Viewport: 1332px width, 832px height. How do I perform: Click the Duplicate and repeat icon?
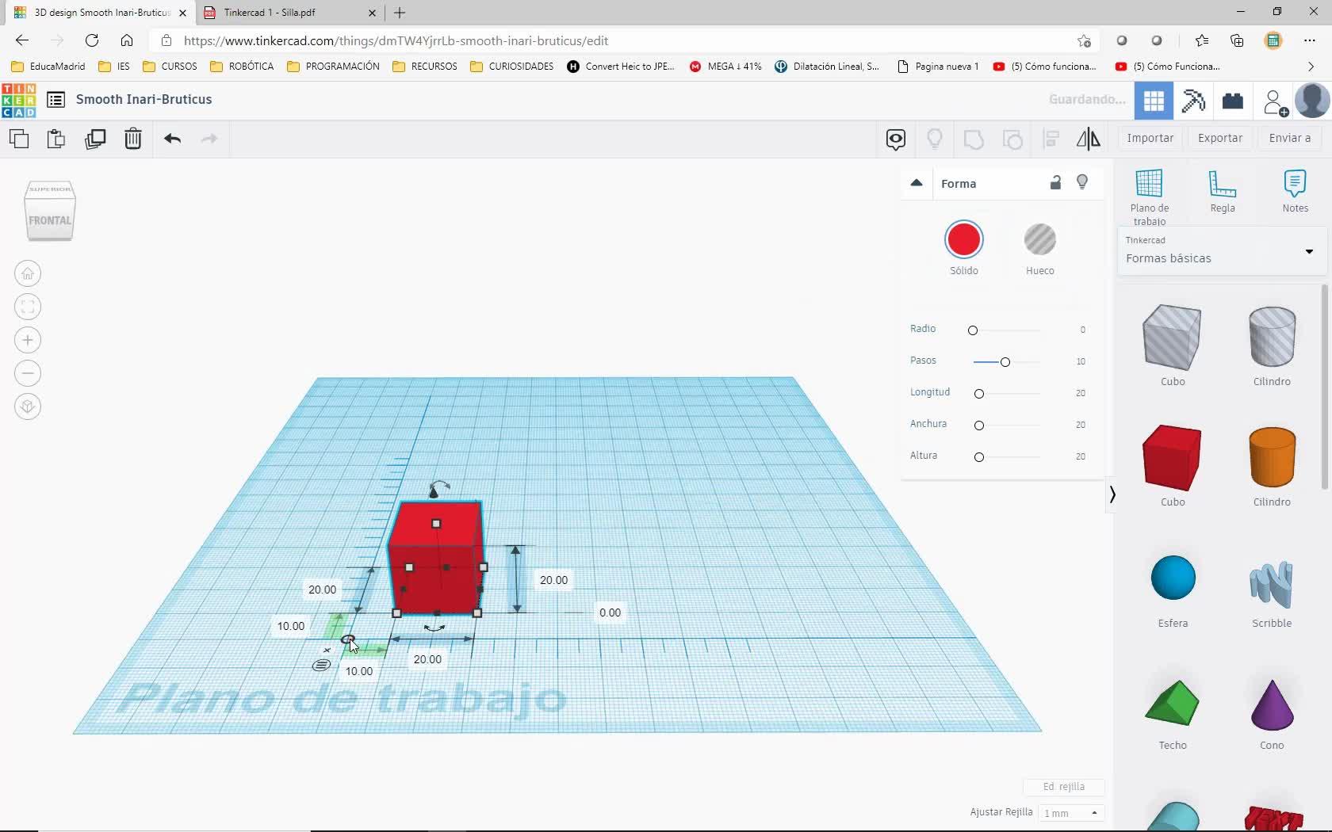(x=95, y=139)
